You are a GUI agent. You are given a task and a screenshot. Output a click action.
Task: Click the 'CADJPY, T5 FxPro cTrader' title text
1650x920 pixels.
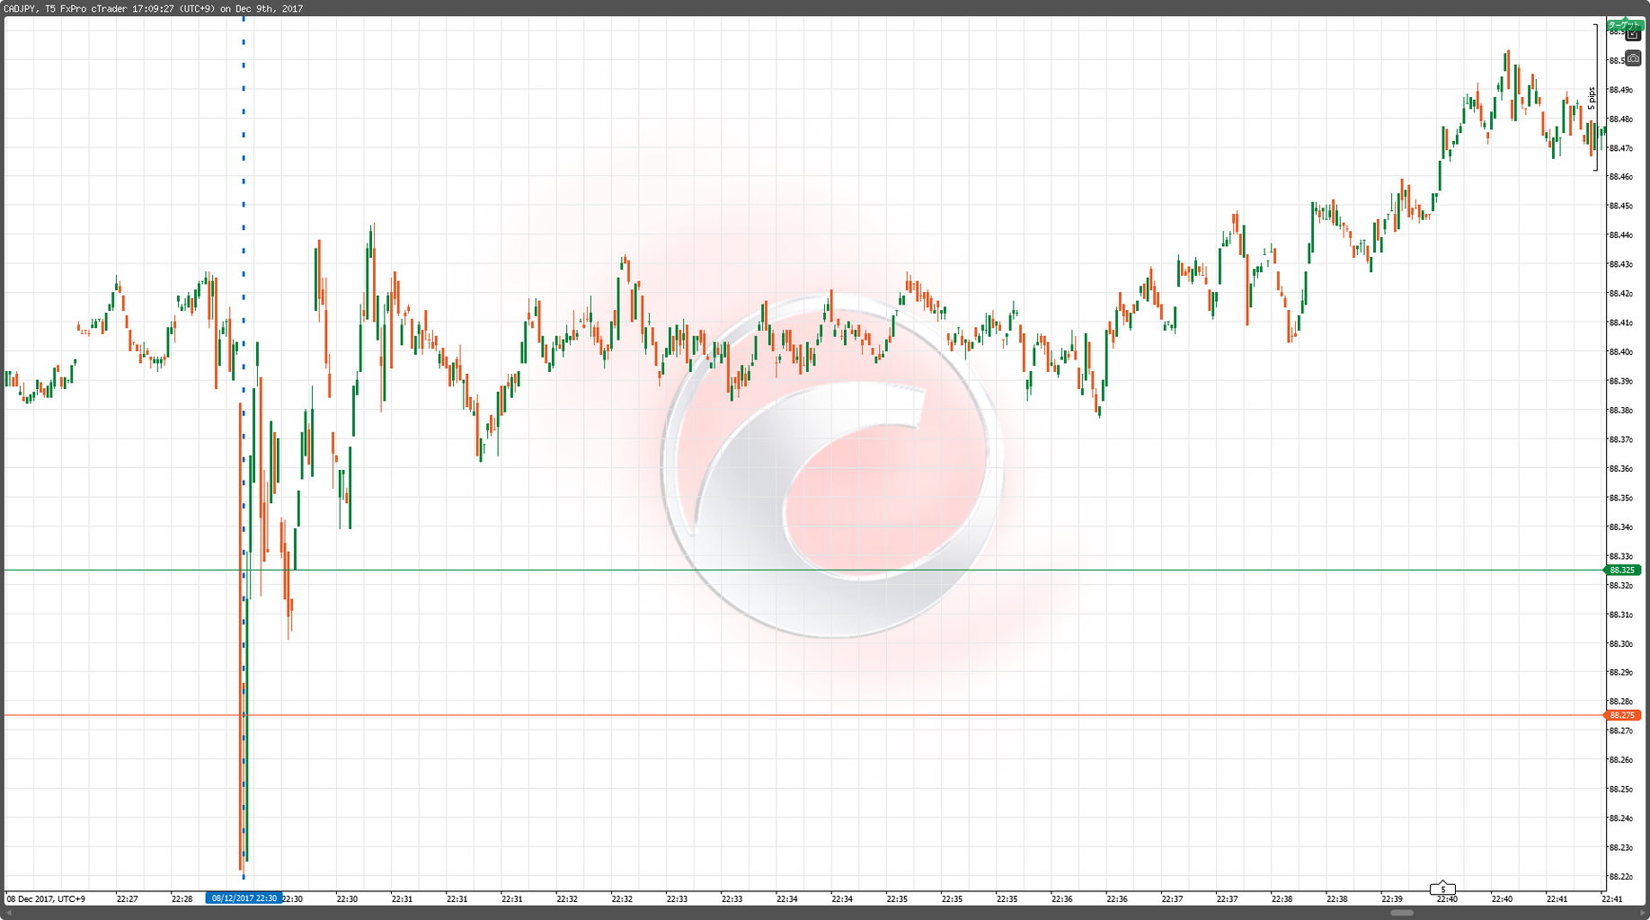point(66,9)
